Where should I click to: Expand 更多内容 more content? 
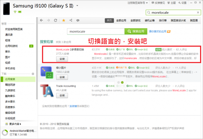click(x=13, y=124)
